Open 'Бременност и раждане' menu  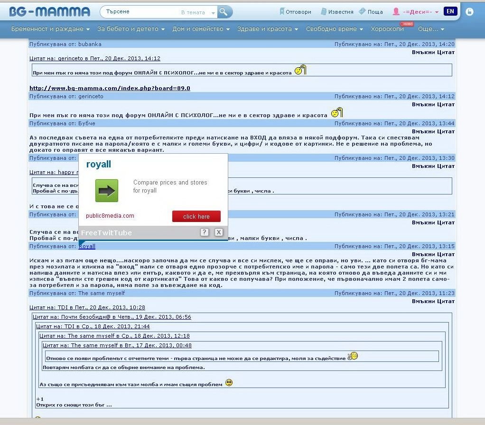[50, 29]
